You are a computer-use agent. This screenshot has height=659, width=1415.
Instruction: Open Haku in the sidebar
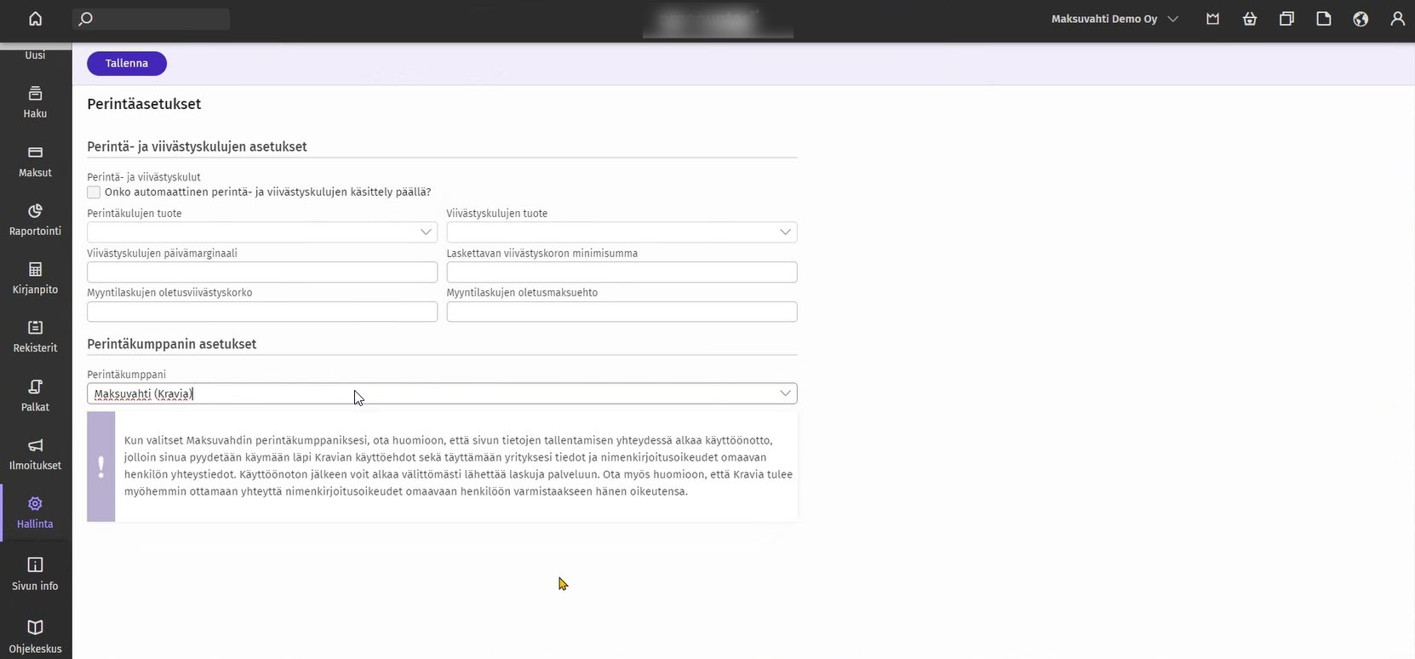click(x=35, y=102)
